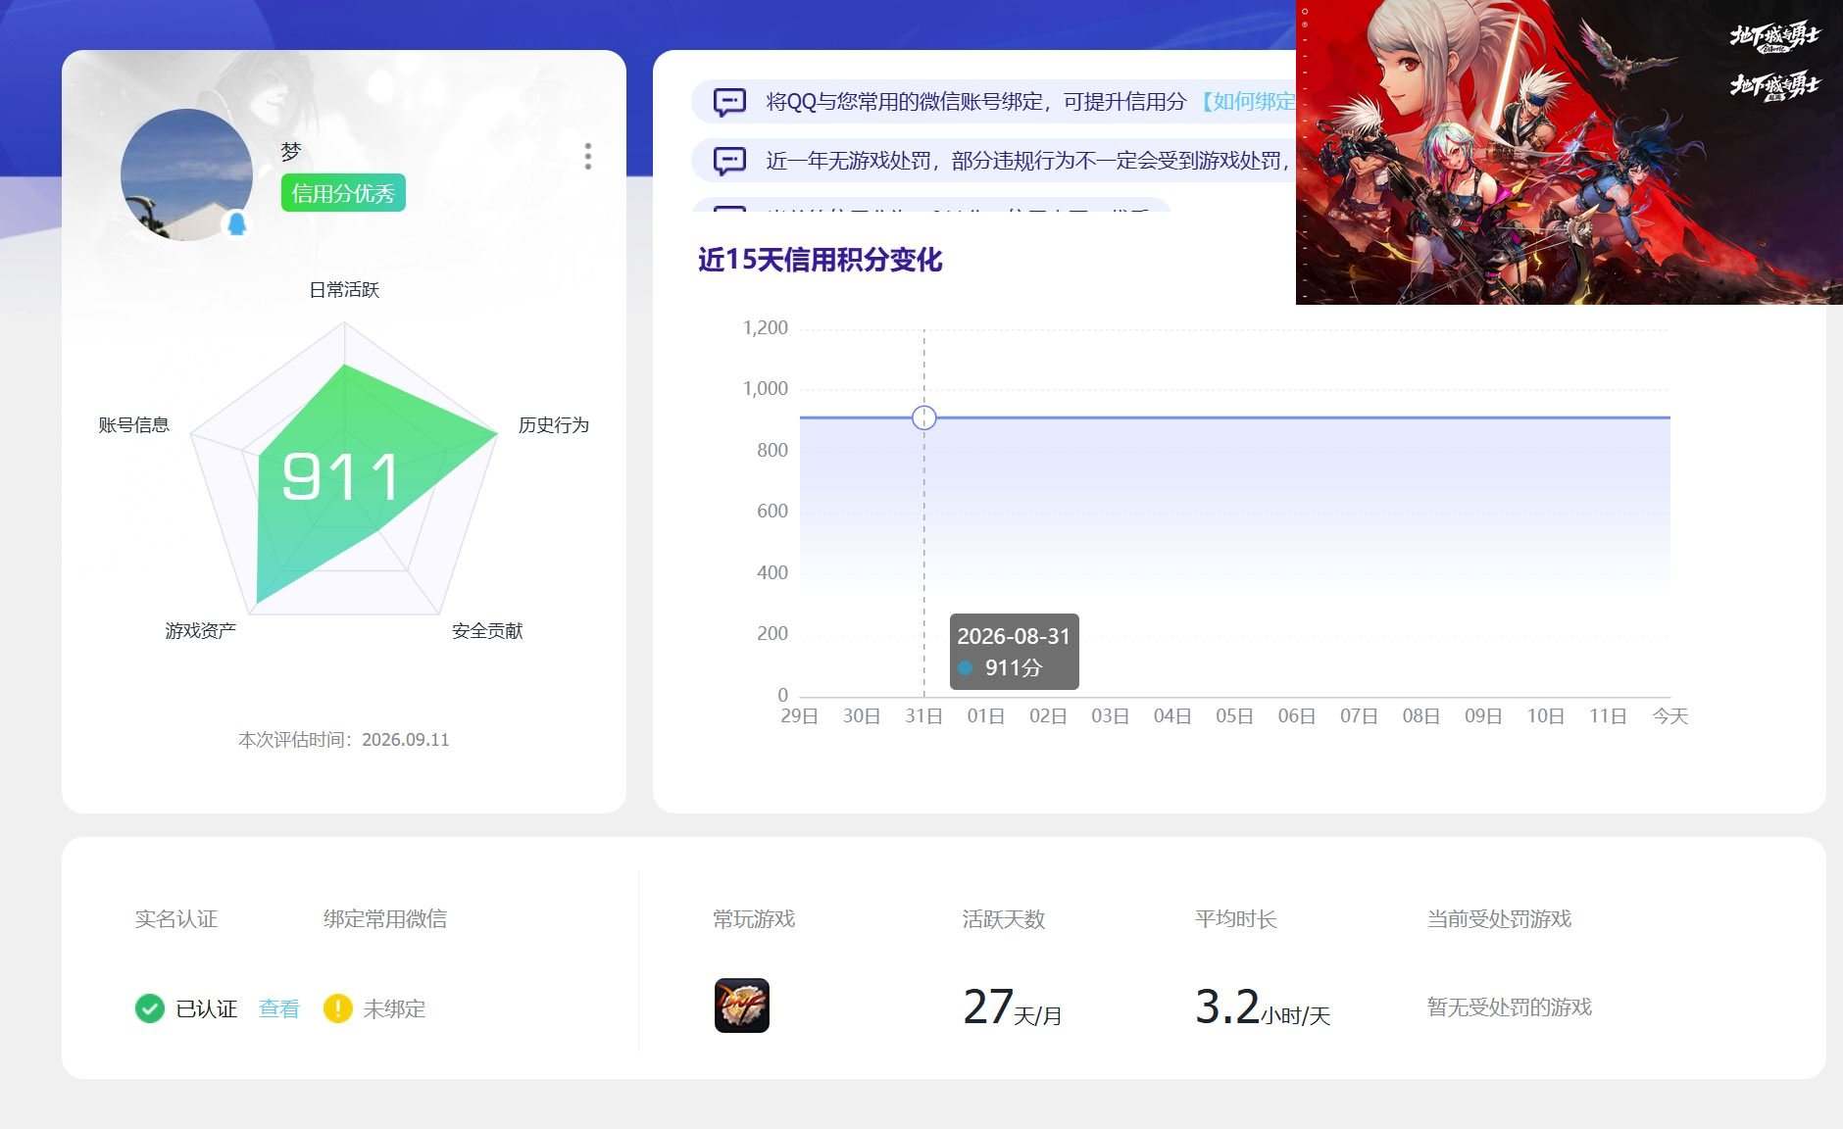Click the 1,200 value on the y-axis
The image size is (1843, 1129).
pyautogui.click(x=766, y=328)
